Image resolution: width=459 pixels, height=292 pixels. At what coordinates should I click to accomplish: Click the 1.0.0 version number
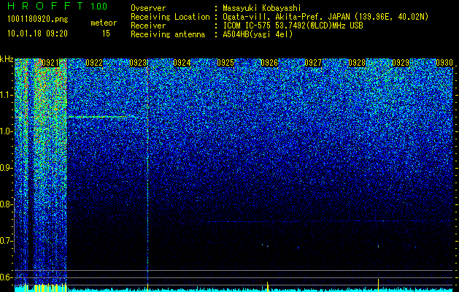pyautogui.click(x=99, y=6)
